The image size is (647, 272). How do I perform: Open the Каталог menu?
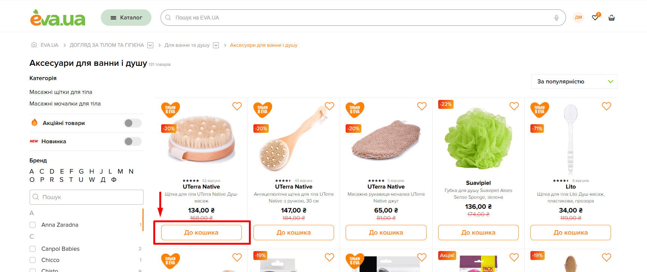pyautogui.click(x=126, y=18)
